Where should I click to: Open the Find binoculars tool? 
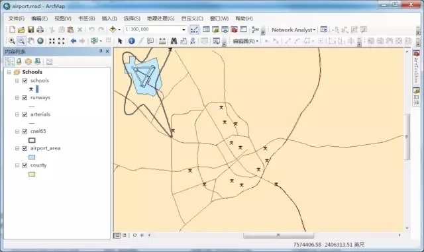[x=174, y=41]
